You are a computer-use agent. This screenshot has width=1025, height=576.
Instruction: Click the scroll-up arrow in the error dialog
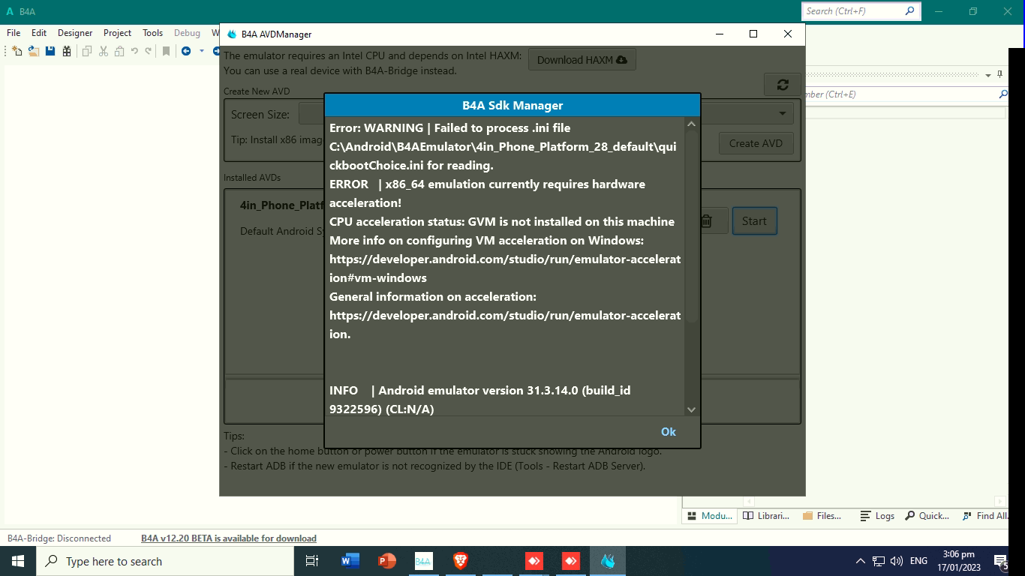click(691, 124)
